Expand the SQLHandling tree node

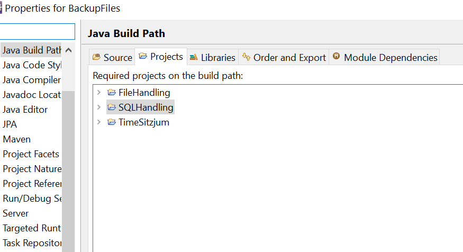coord(98,107)
